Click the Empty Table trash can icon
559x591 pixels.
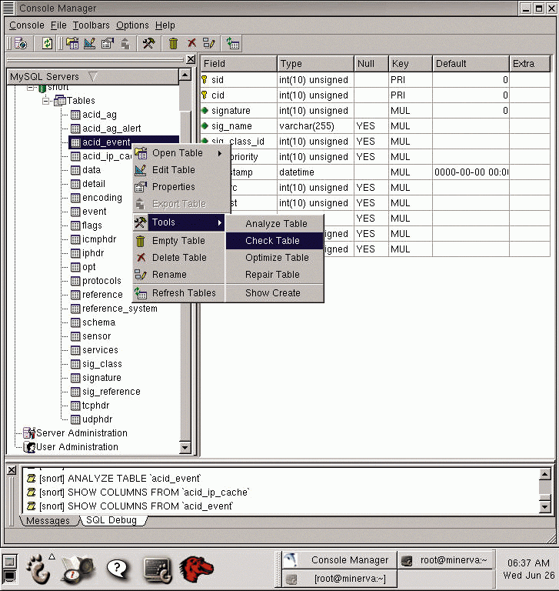[174, 44]
